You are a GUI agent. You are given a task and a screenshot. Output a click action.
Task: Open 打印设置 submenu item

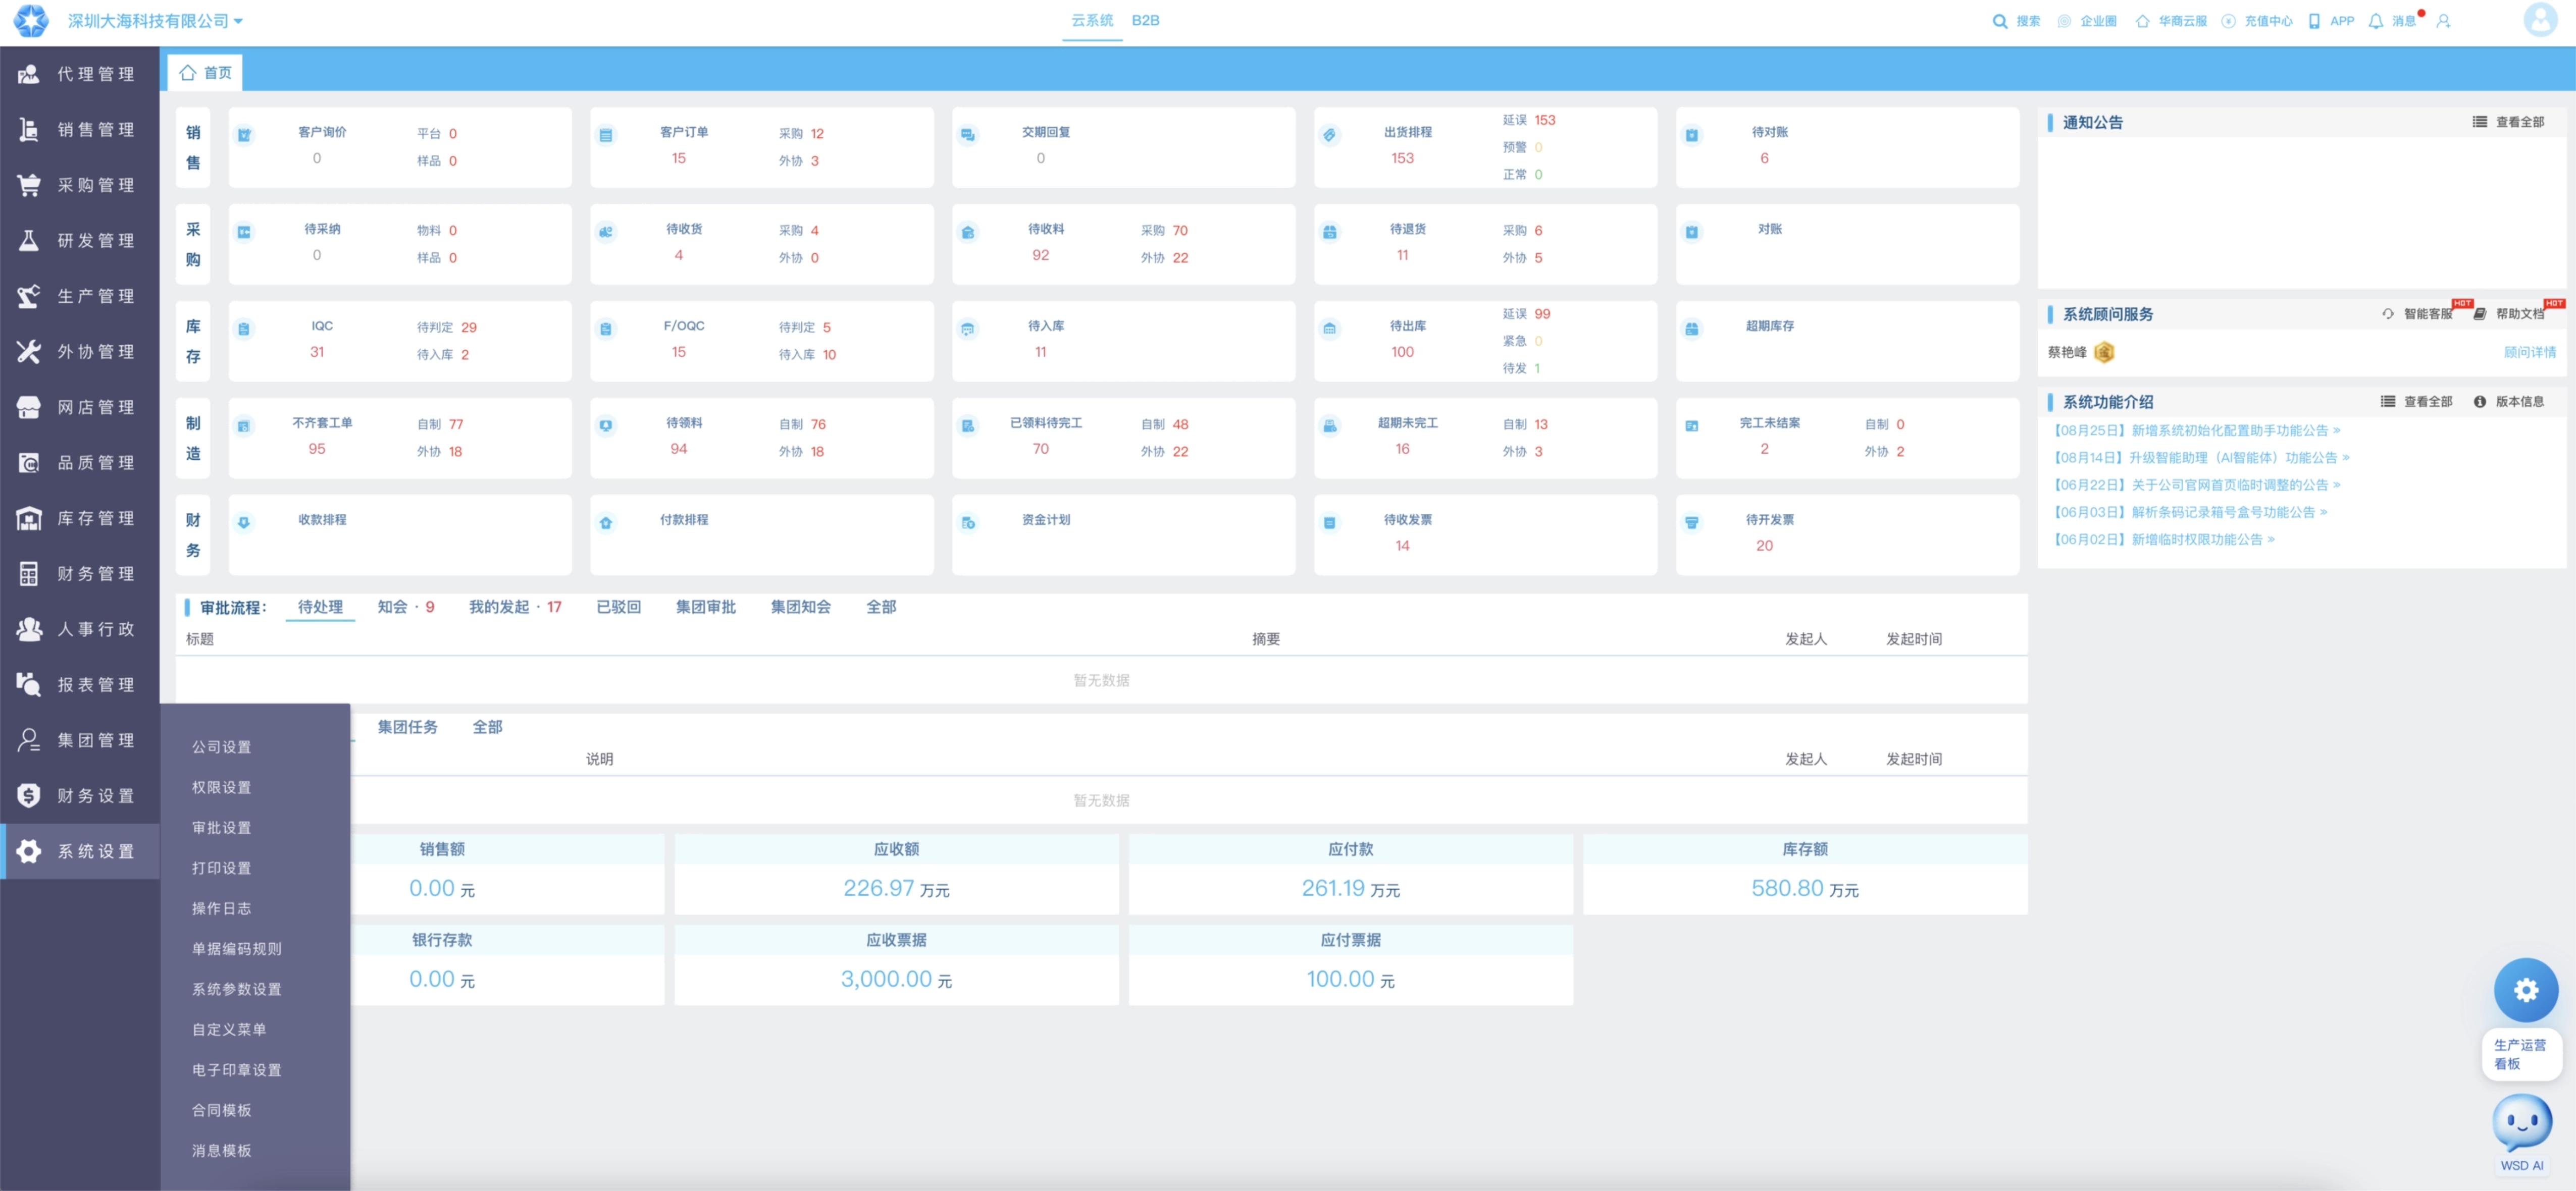(221, 868)
